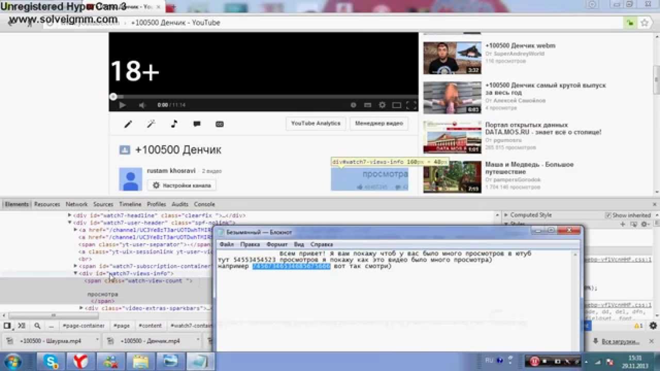Expand the video-extras-sparkbars div node

pos(81,308)
